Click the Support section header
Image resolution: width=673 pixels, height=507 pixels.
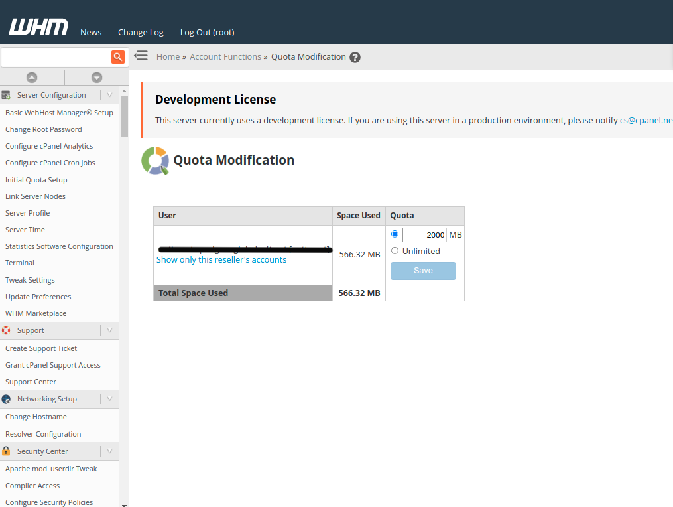pos(31,330)
